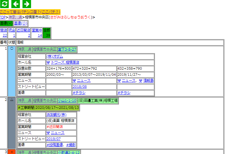The width and height of the screenshot is (237, 154).
Task: Select the green 全部 39 filter tab
Action: point(47,33)
